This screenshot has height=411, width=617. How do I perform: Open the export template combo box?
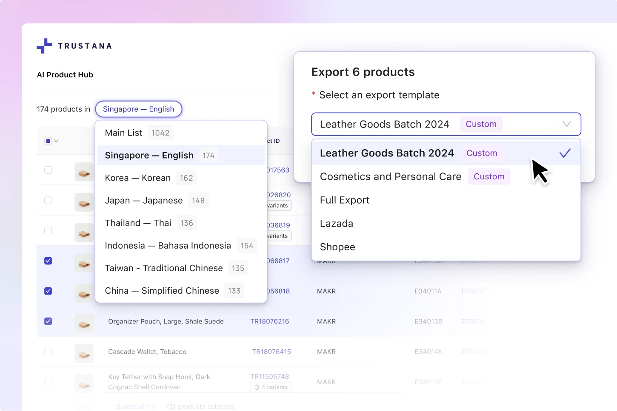pyautogui.click(x=446, y=124)
